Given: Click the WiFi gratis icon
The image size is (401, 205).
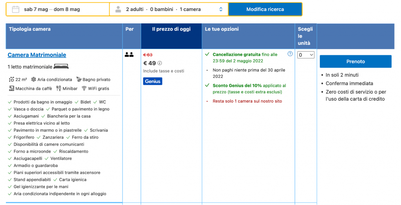Looking at the screenshot, I should click(x=84, y=89).
